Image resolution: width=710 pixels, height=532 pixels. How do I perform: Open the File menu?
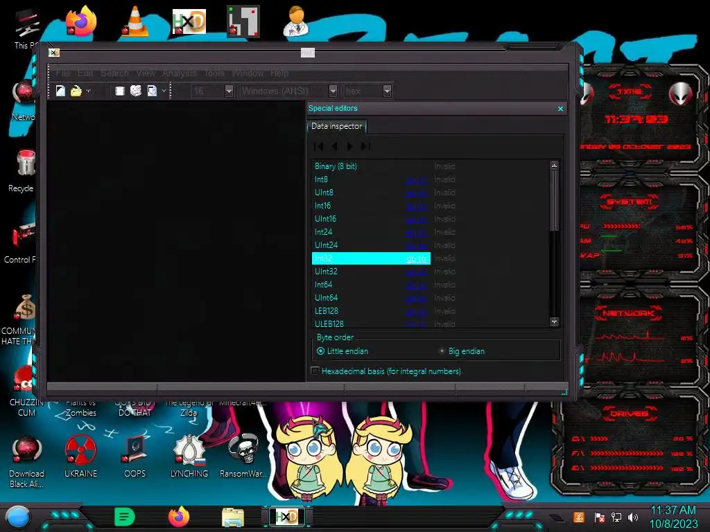63,73
